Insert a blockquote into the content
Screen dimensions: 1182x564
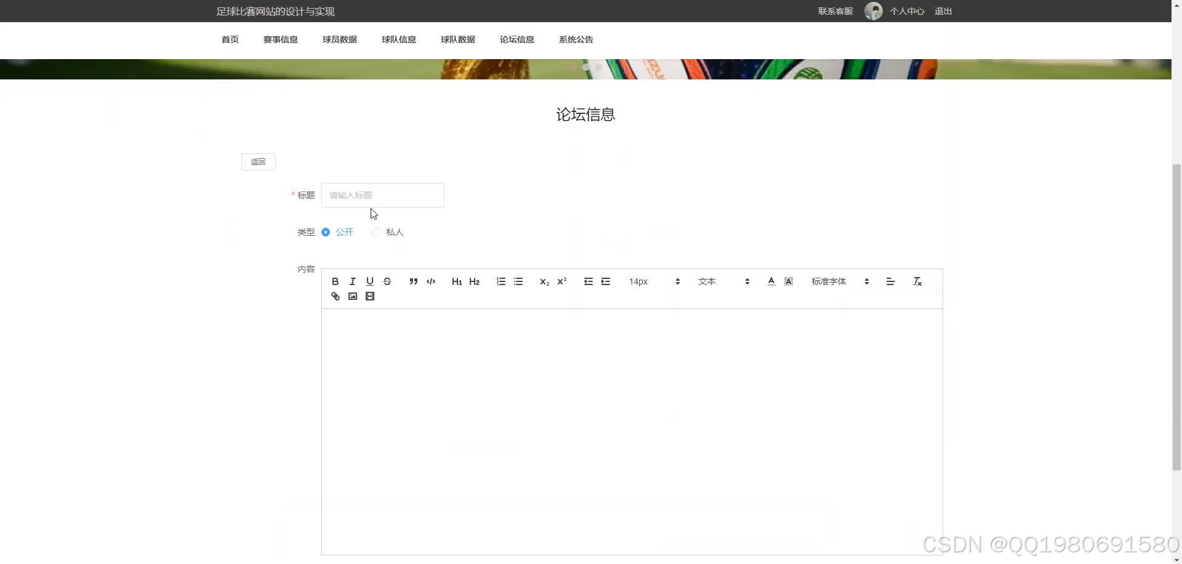(413, 281)
